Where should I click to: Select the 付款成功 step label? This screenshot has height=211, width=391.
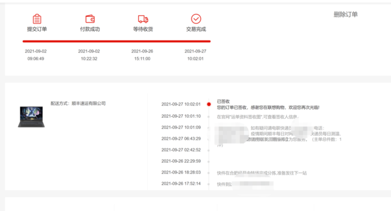click(x=90, y=29)
